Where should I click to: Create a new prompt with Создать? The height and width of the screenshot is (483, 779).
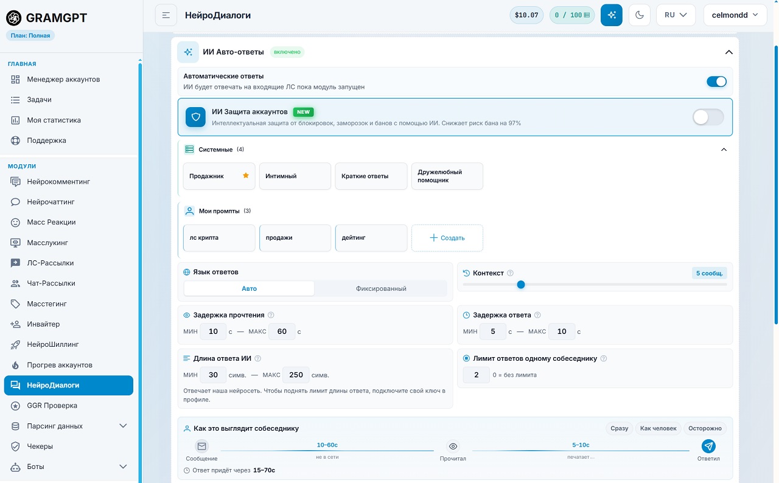click(x=447, y=238)
